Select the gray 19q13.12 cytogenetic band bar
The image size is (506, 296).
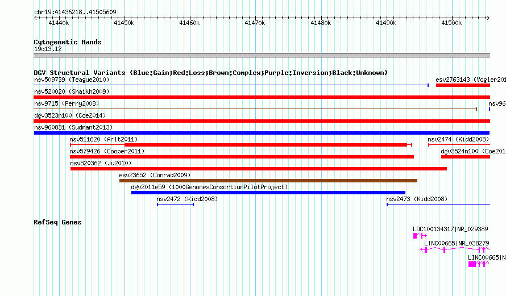(262, 55)
